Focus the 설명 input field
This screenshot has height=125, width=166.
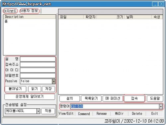(x=38, y=59)
